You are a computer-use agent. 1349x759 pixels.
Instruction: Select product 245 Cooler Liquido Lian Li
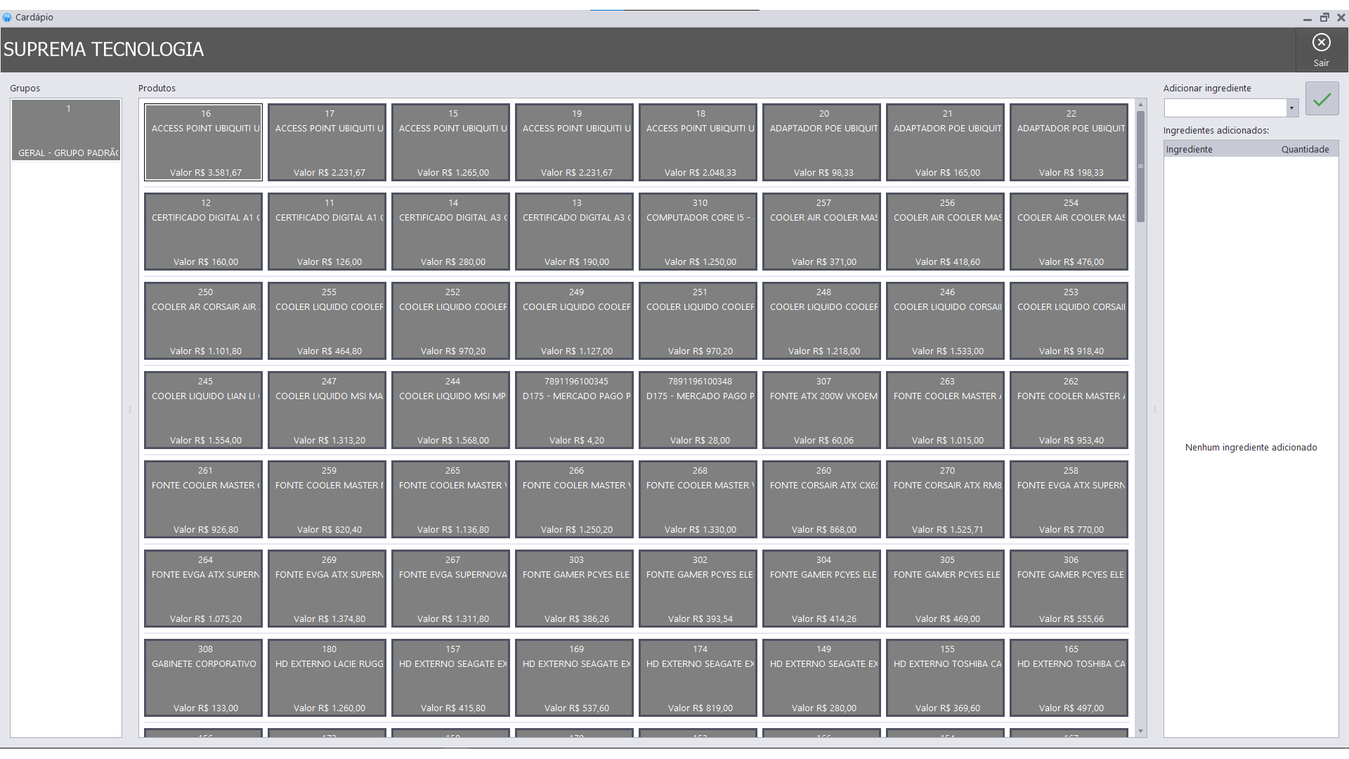(x=203, y=410)
